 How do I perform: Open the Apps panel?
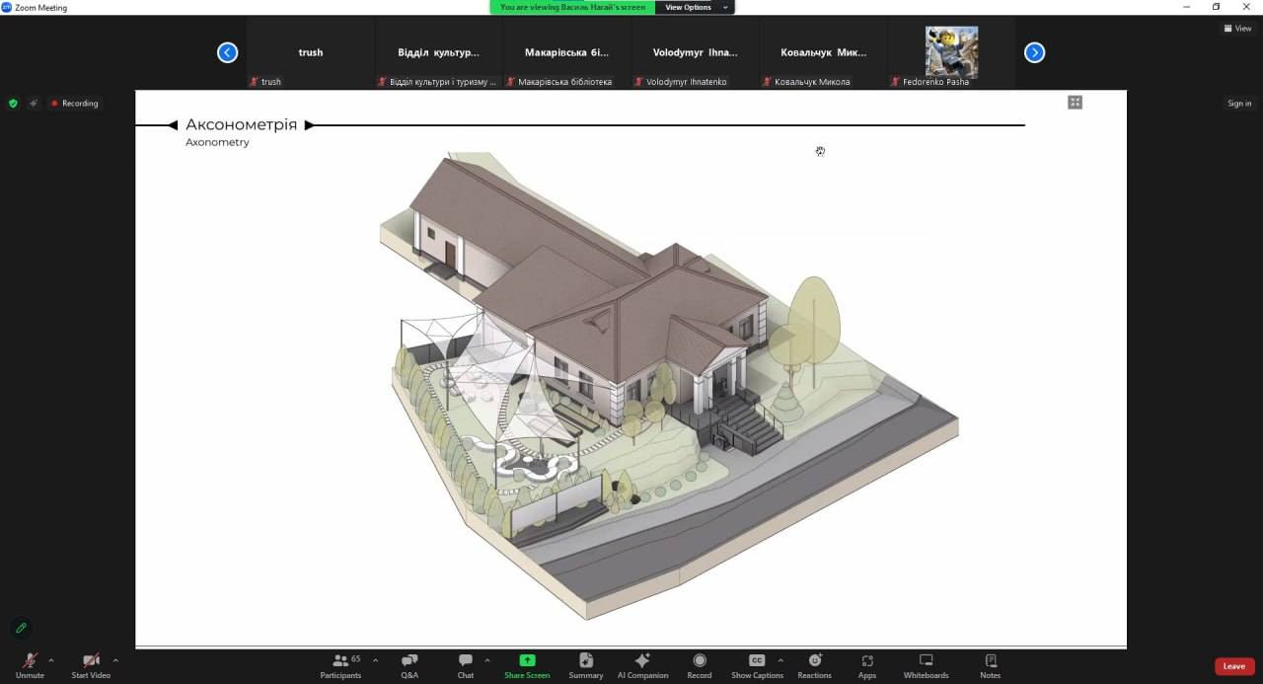click(867, 665)
